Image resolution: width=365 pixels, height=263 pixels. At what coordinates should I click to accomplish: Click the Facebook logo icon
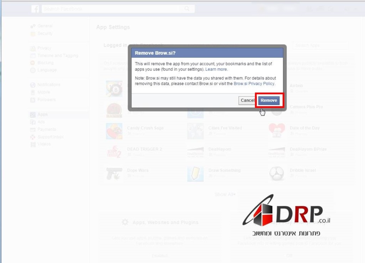[x=35, y=9]
